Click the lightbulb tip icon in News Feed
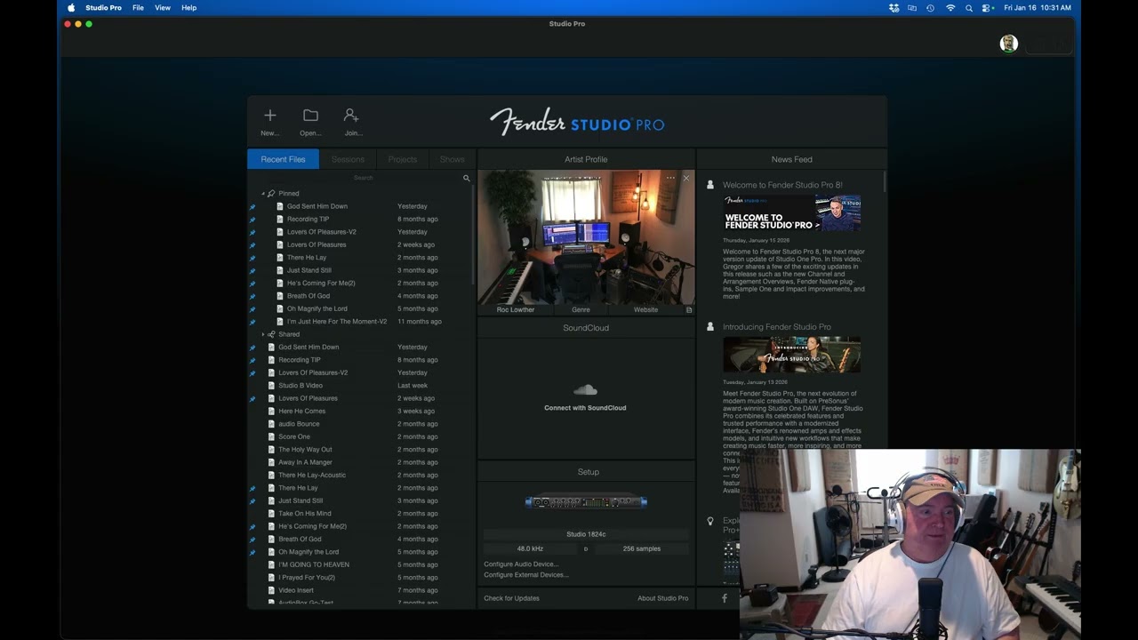The width and height of the screenshot is (1138, 640). click(709, 521)
